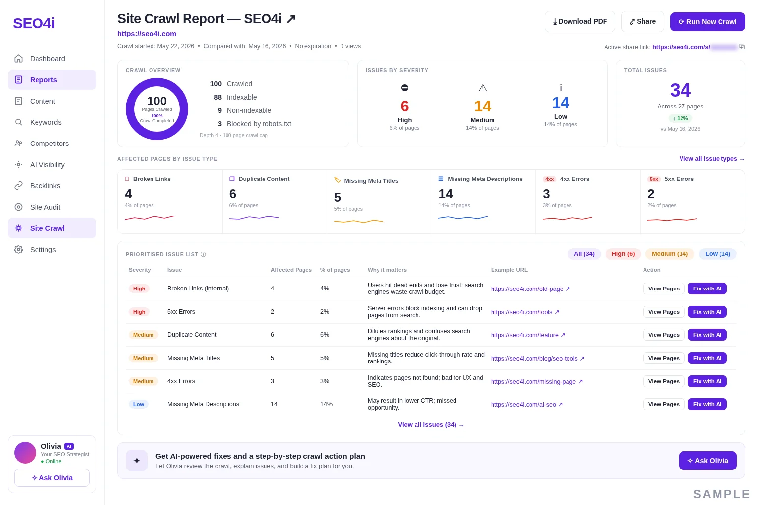Click the Site Crawl Report title arrow
Image resolution: width=758 pixels, height=505 pixels.
[x=291, y=19]
